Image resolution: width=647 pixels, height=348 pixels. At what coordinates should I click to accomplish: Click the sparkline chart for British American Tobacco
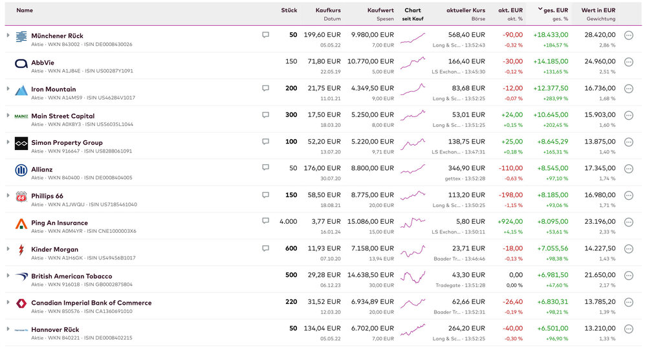[413, 276]
